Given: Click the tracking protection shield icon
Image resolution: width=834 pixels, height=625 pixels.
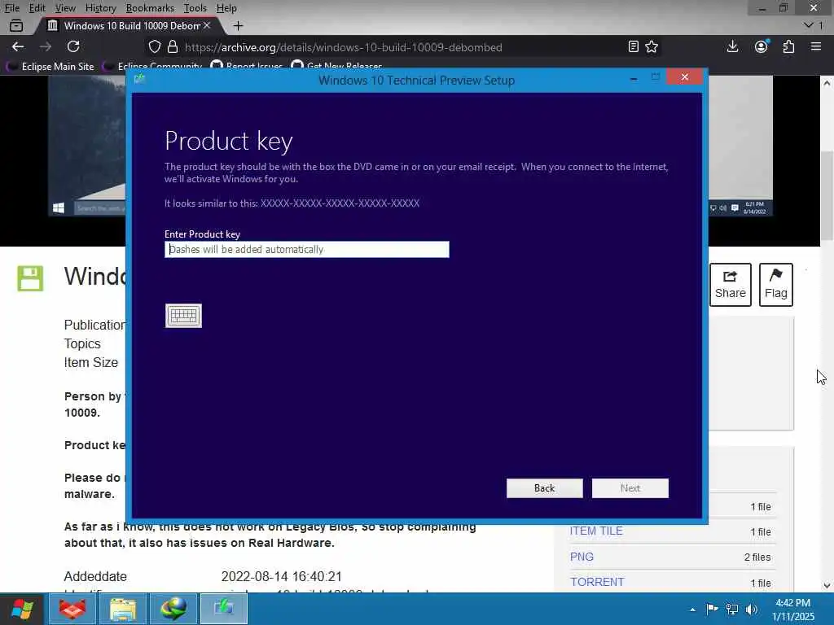Looking at the screenshot, I should click(154, 46).
